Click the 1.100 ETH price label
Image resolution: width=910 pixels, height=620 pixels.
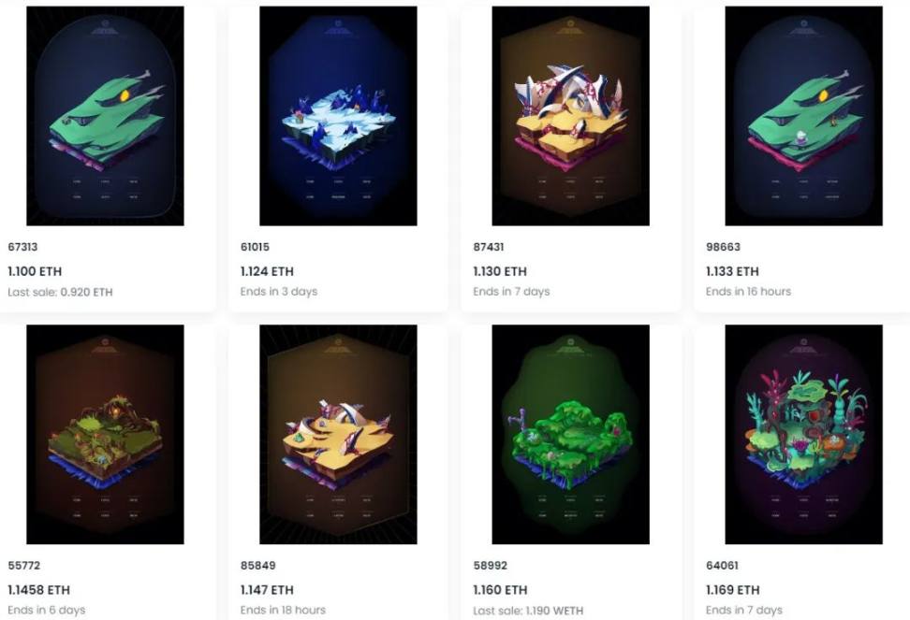tap(35, 271)
